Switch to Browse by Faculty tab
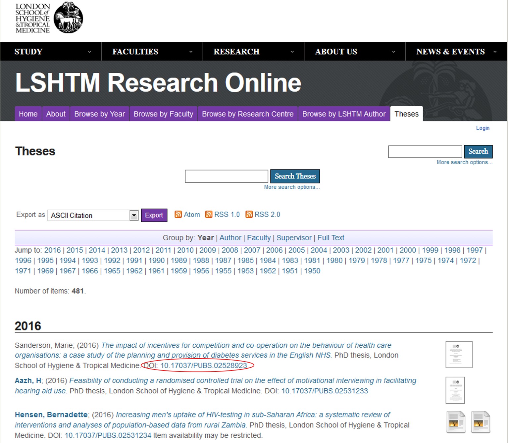 [x=163, y=114]
